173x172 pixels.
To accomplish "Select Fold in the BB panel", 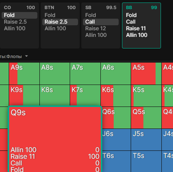I will (x=131, y=15).
